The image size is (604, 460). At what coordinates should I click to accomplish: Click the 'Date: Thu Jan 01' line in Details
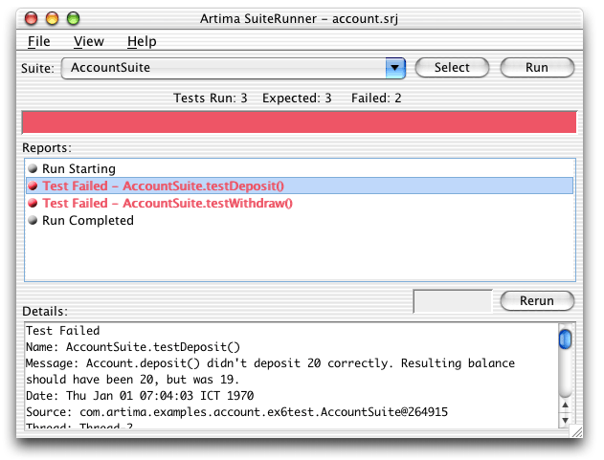[140, 396]
